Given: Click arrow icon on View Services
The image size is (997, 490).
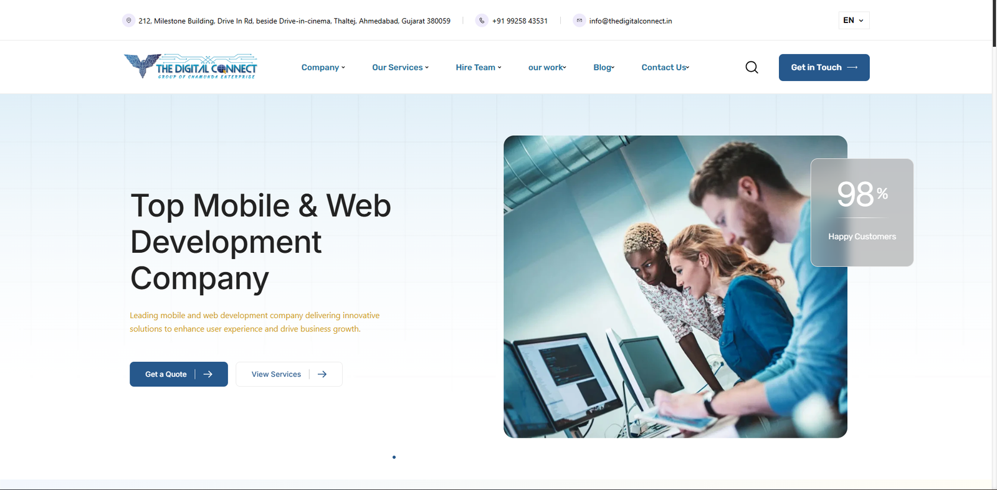Looking at the screenshot, I should click(322, 374).
